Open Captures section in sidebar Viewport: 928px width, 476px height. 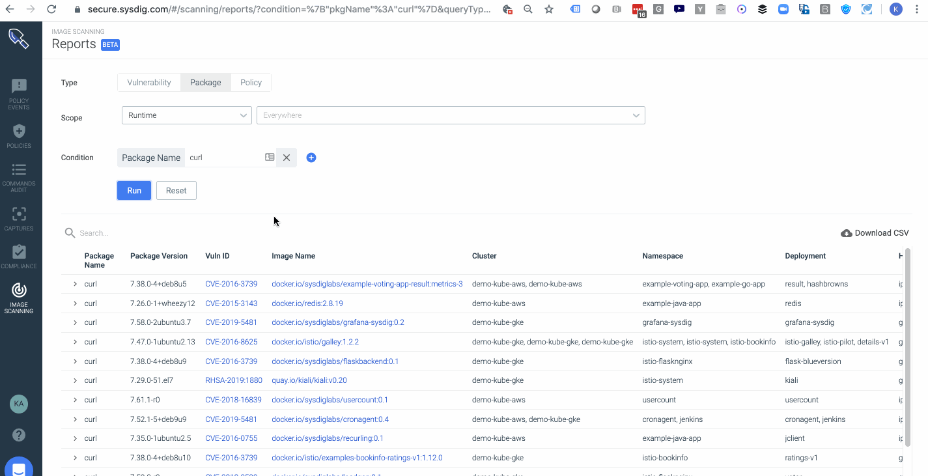tap(19, 219)
